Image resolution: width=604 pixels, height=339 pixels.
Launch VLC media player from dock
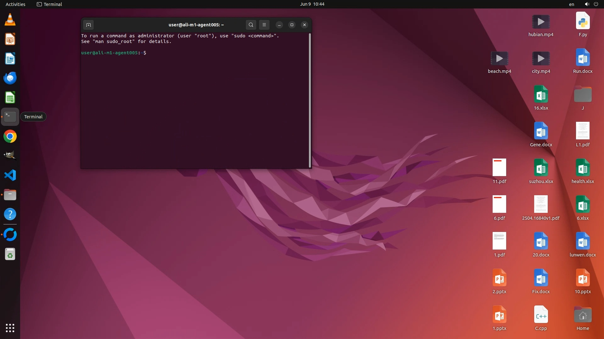[x=10, y=20]
